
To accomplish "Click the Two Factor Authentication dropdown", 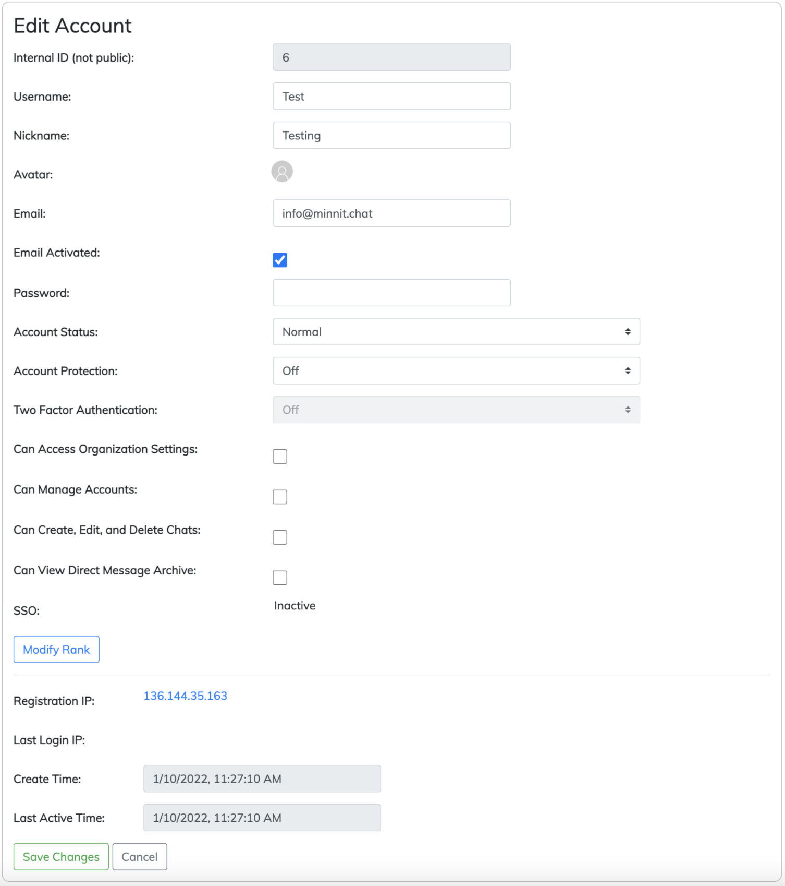I will click(x=456, y=410).
